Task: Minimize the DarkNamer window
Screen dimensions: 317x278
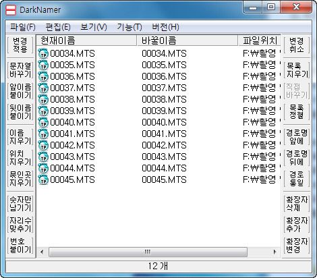Action: [x=253, y=7]
